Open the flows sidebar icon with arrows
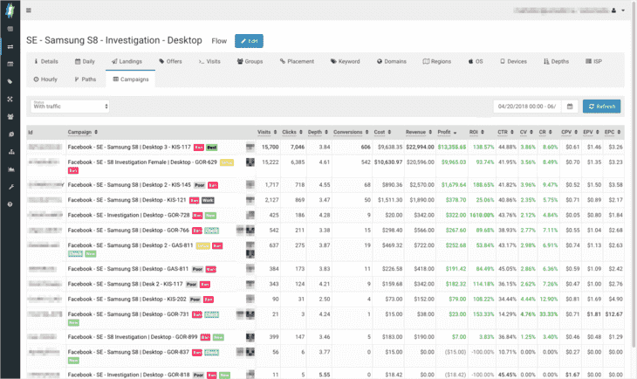The height and width of the screenshot is (379, 637). (x=10, y=47)
